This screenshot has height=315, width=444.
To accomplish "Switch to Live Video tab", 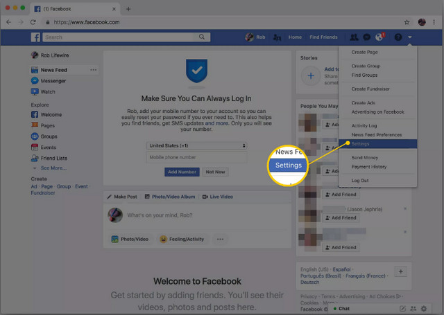I will pyautogui.click(x=217, y=197).
